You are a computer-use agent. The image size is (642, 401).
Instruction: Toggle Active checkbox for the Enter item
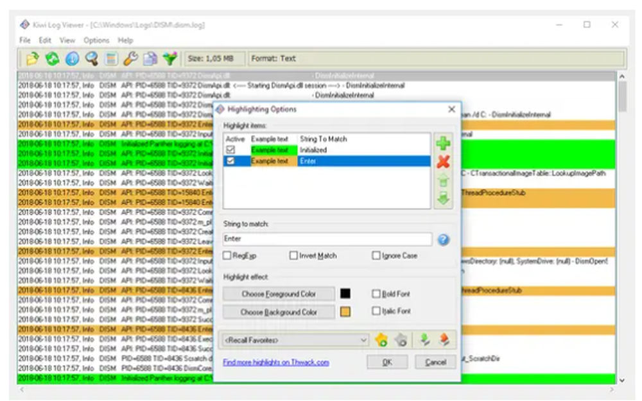tap(230, 161)
